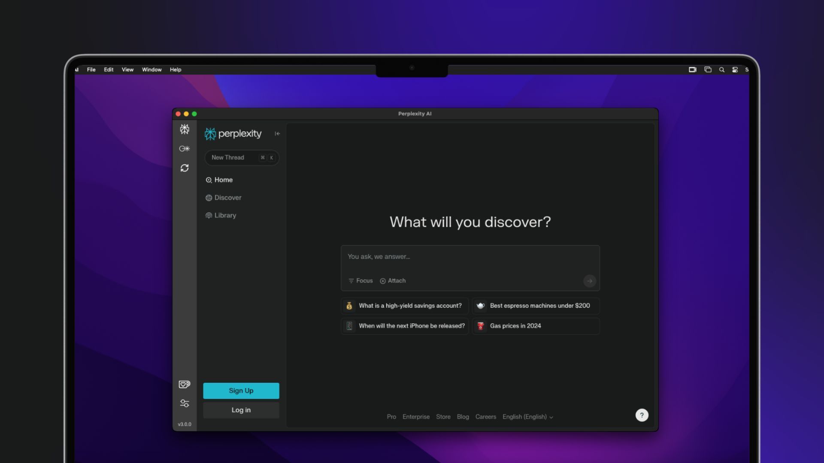Click the refresh icon in the narrow rail

[x=185, y=168]
